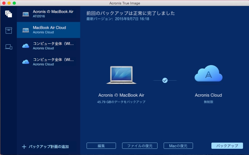Screen dimensions: 249x155
Task: Click the Macの復元 button
Action: click(x=178, y=146)
